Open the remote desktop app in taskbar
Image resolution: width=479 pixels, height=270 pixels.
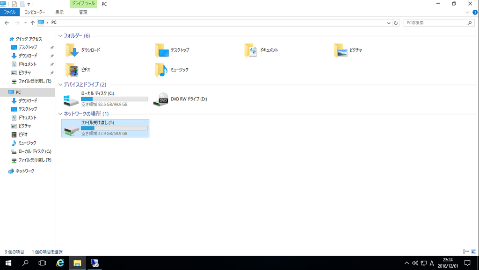pos(94,263)
